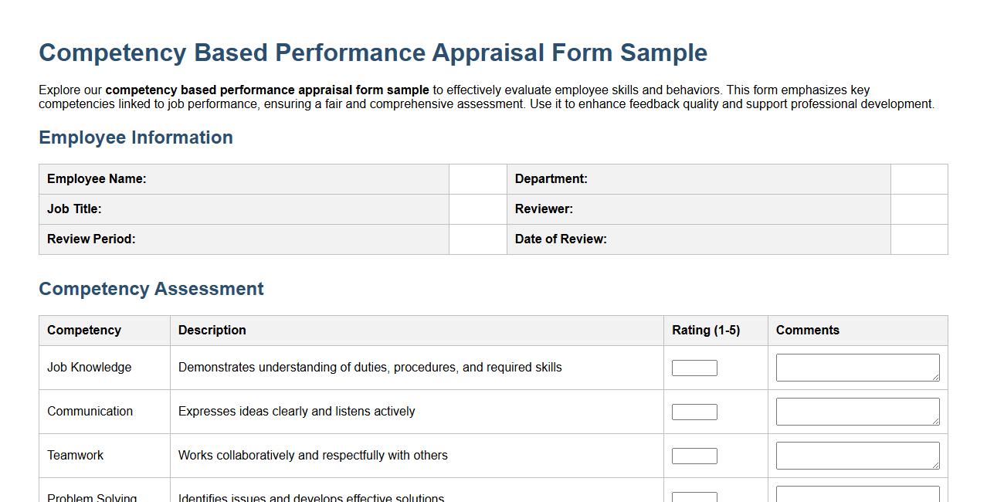987x502 pixels.
Task: Click the Date of Review input cell
Action: (x=918, y=239)
